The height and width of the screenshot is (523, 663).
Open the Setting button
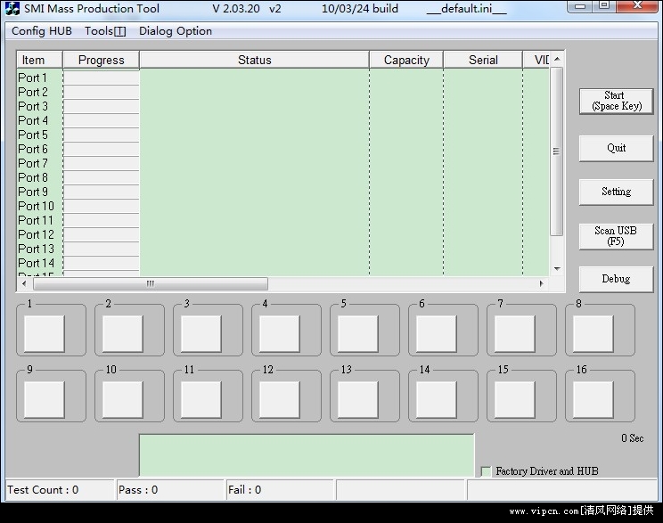(616, 192)
